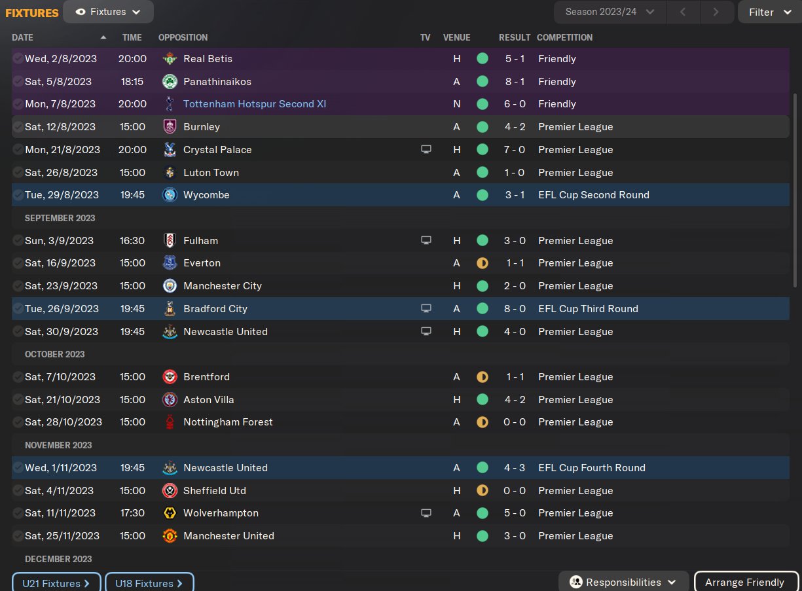Expand the Filter dropdown

(769, 12)
